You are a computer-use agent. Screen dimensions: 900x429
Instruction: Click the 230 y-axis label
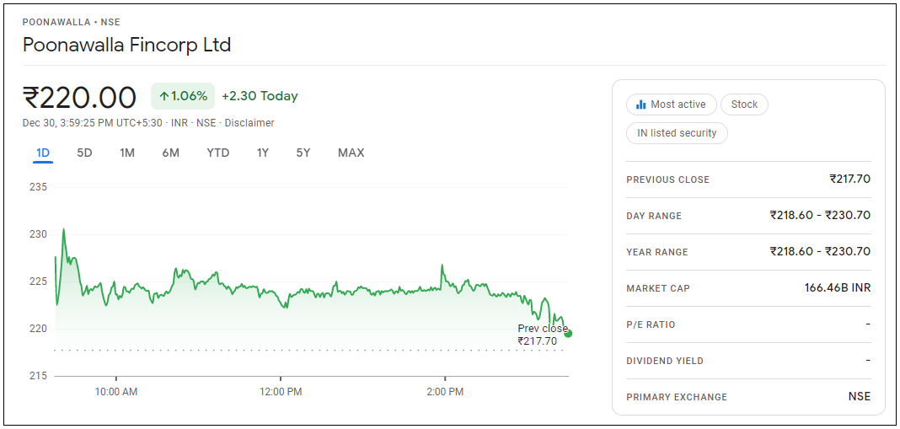38,234
